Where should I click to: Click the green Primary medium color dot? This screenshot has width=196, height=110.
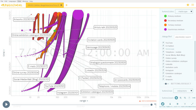point(165,16)
